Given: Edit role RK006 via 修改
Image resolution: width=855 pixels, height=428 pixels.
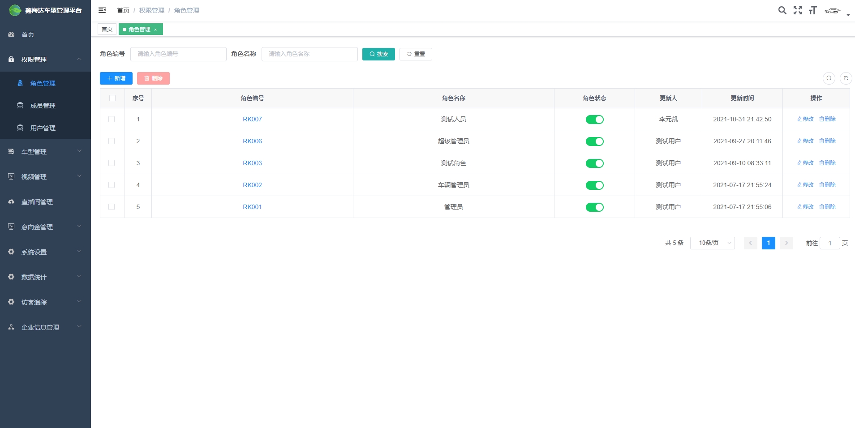Looking at the screenshot, I should (805, 141).
